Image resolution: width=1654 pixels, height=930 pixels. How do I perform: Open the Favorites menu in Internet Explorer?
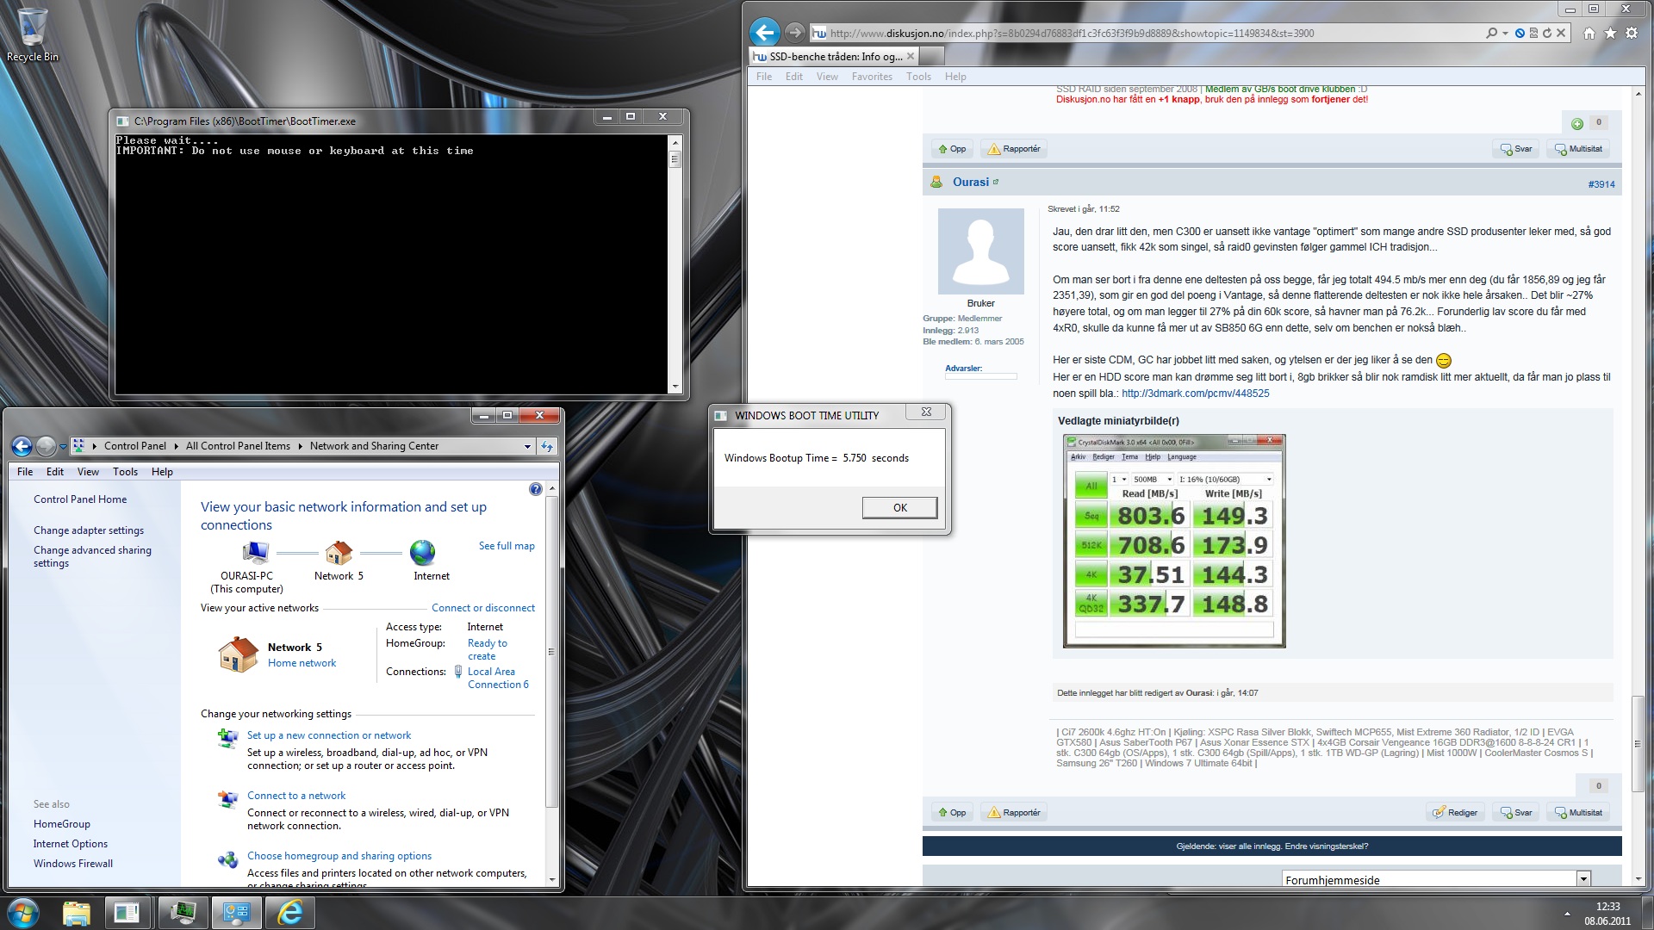click(872, 77)
